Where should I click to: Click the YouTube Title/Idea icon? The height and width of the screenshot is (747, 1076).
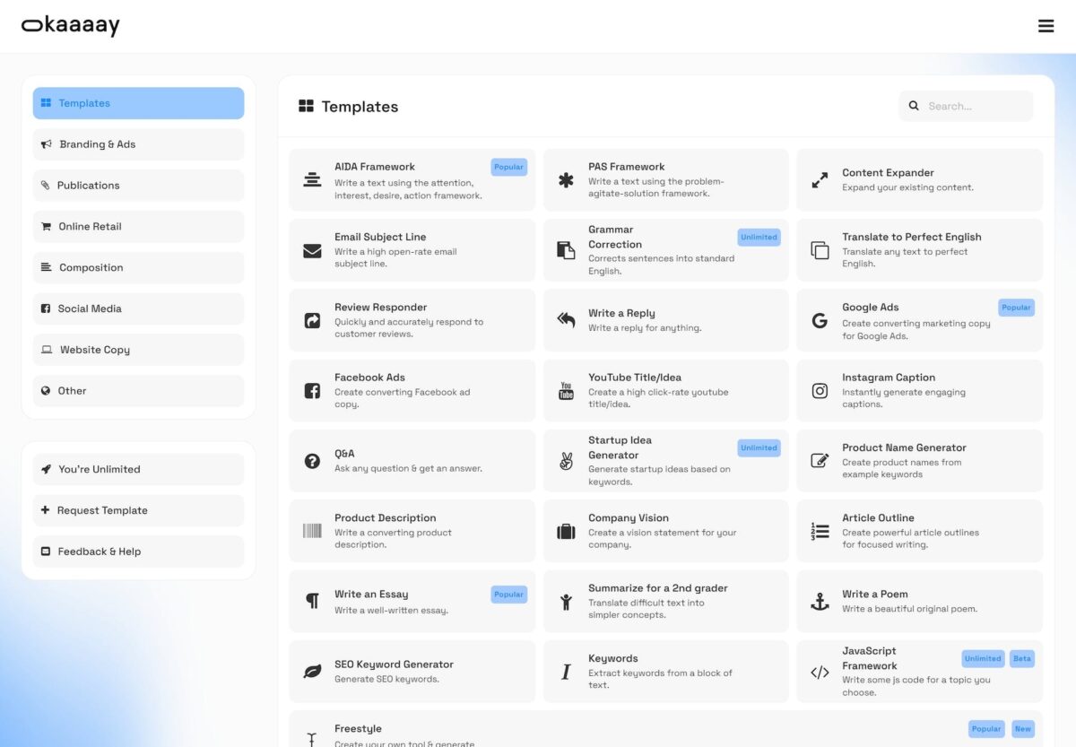point(566,391)
